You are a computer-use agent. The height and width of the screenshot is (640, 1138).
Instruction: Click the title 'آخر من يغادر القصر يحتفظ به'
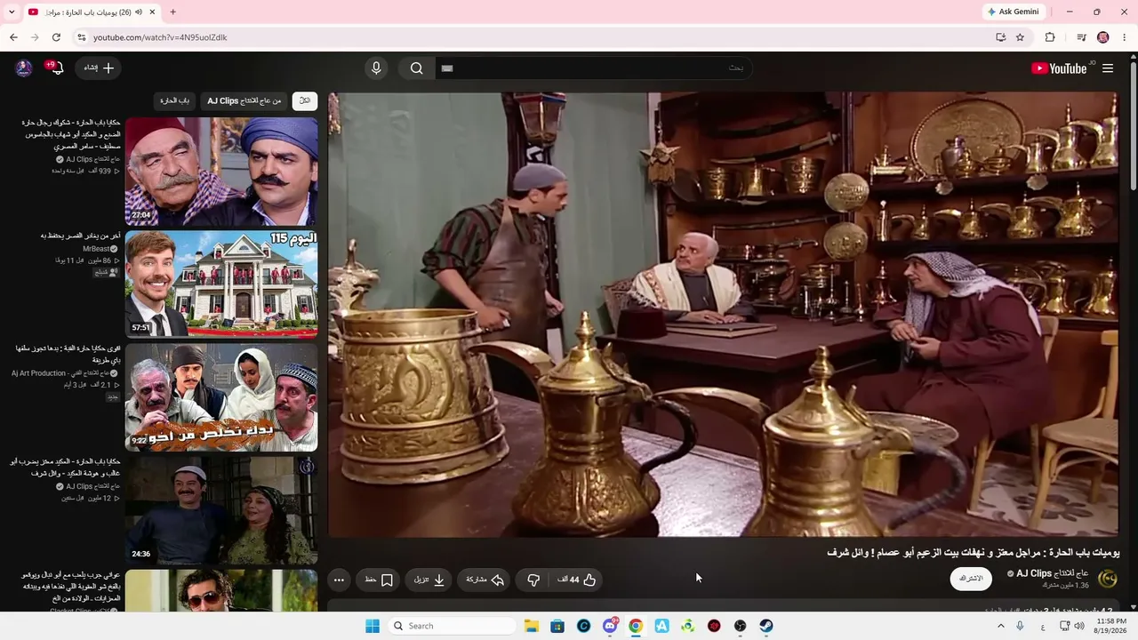click(80, 236)
